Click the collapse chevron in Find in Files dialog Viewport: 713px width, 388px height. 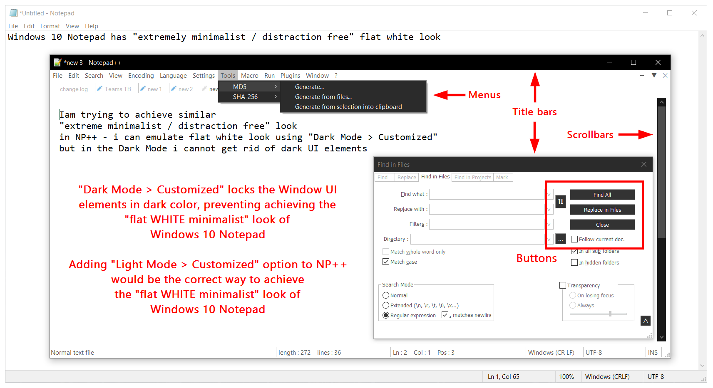pyautogui.click(x=646, y=320)
